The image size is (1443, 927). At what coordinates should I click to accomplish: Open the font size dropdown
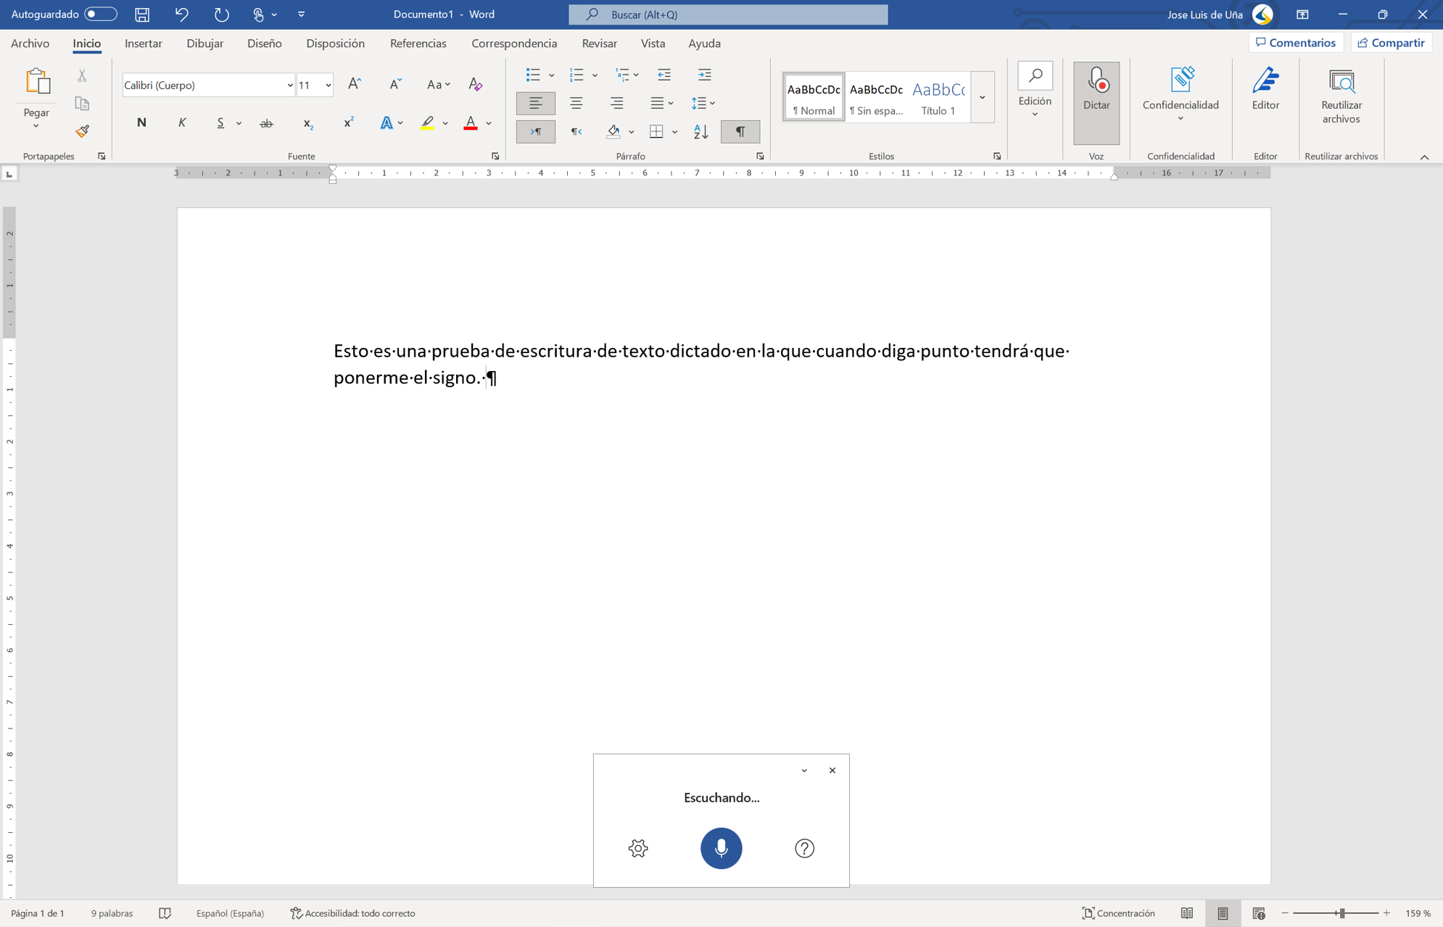point(328,85)
